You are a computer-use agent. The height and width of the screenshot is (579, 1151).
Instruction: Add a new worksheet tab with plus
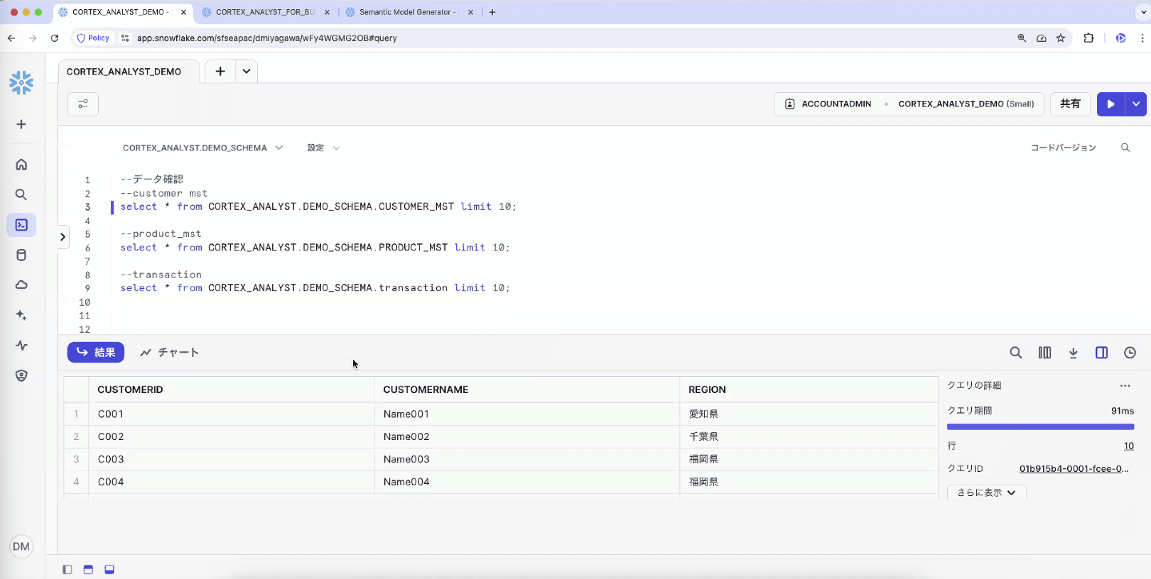point(220,71)
